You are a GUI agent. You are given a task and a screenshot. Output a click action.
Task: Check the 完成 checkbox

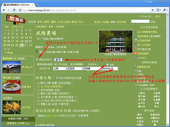[x=107, y=64]
